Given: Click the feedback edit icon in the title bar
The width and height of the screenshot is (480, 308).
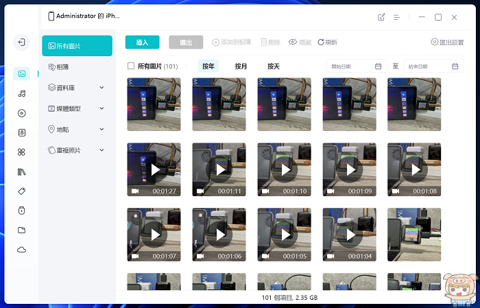Looking at the screenshot, I should [x=381, y=17].
